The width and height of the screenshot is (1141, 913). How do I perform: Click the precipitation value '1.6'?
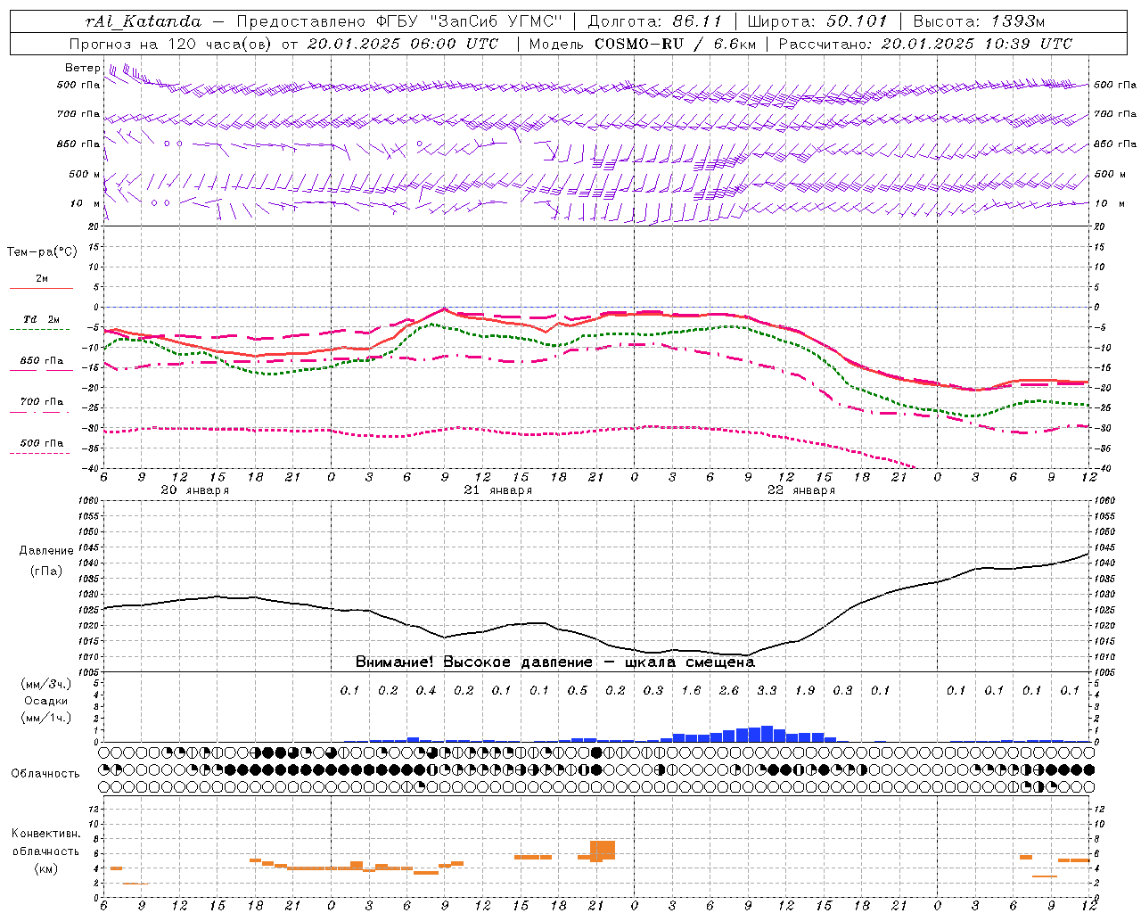(691, 690)
